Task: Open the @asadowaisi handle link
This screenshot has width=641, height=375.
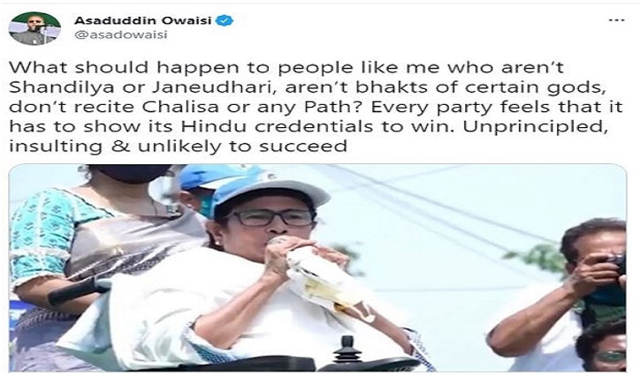Action: click(x=120, y=34)
